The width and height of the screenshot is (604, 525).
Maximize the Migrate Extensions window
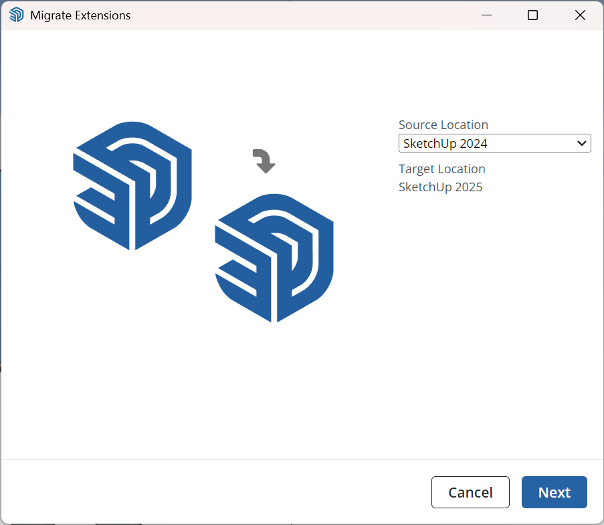(532, 15)
